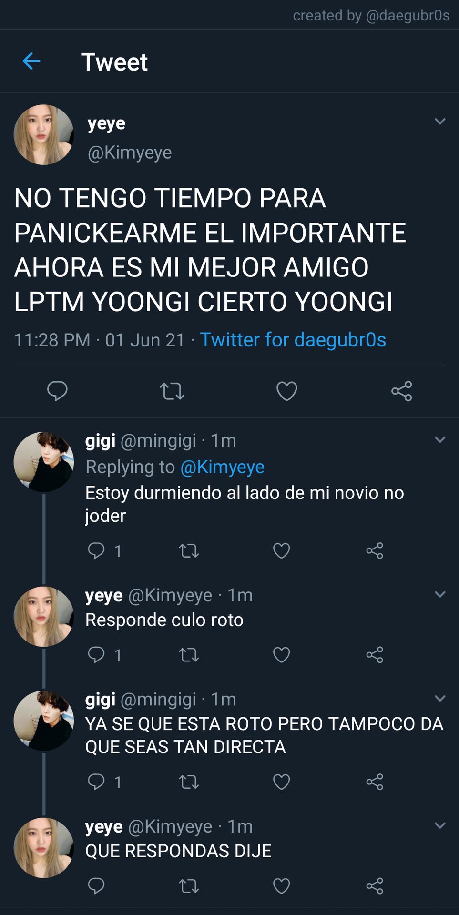The height and width of the screenshot is (915, 459).
Task: Open options chevron on main tweet
Action: pyautogui.click(x=440, y=121)
